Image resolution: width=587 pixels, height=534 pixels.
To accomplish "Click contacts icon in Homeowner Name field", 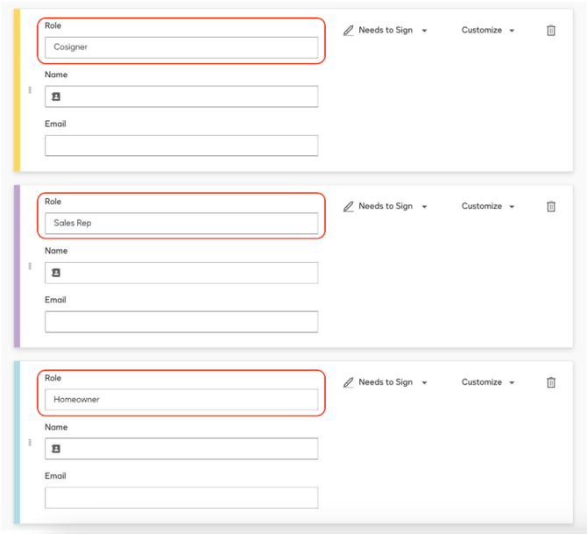I will (57, 449).
